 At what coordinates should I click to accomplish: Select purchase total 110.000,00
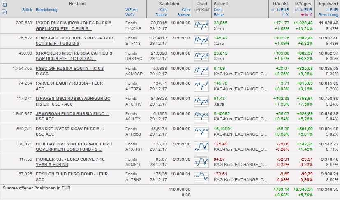tap(179, 189)
